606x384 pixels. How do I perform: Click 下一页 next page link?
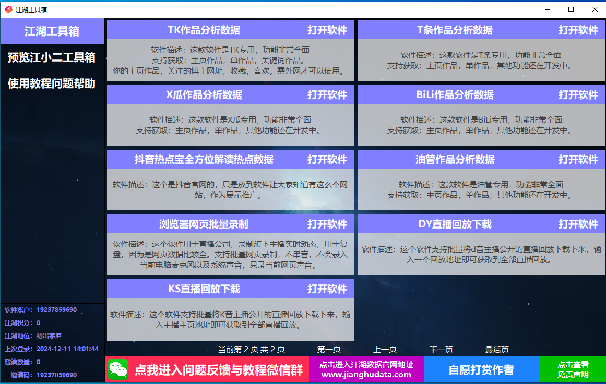click(x=441, y=350)
